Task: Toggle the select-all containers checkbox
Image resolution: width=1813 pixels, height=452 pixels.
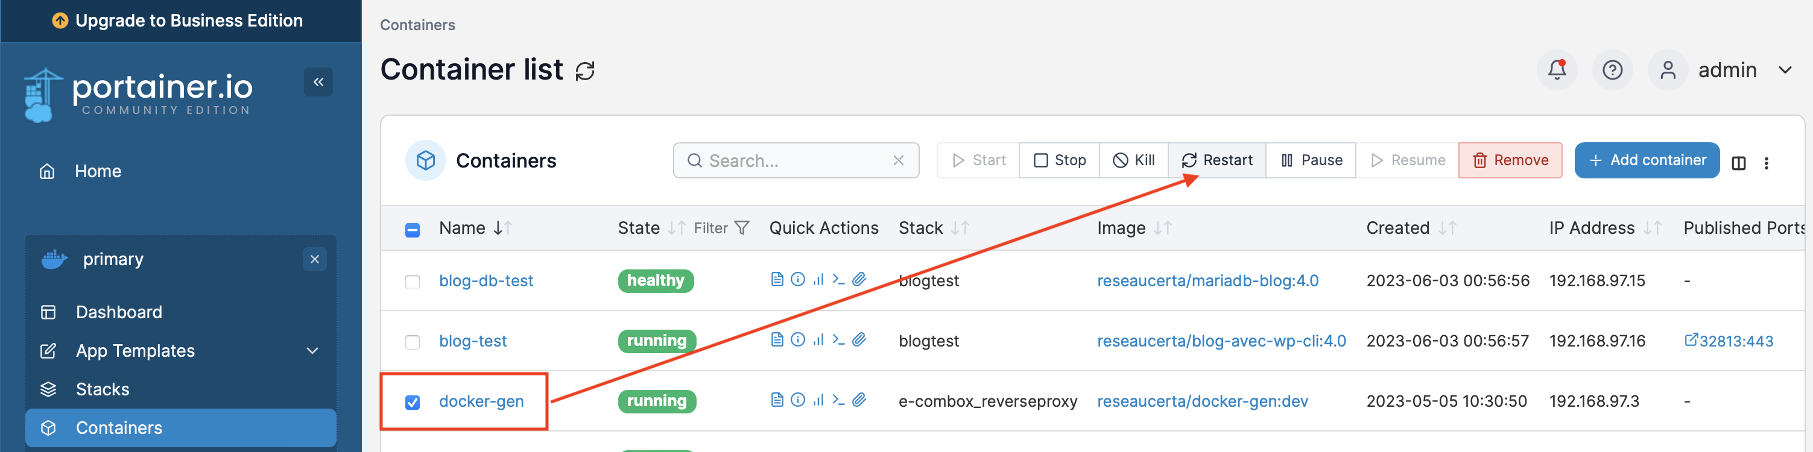Action: point(413,230)
